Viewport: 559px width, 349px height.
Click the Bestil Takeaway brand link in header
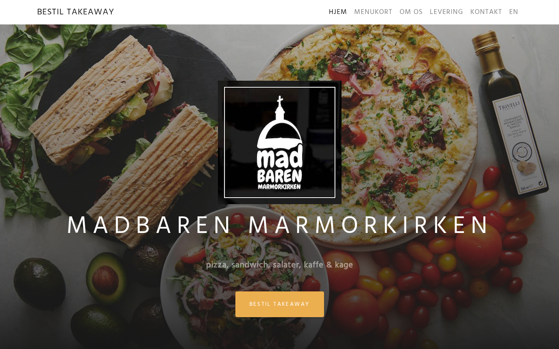pyautogui.click(x=76, y=12)
